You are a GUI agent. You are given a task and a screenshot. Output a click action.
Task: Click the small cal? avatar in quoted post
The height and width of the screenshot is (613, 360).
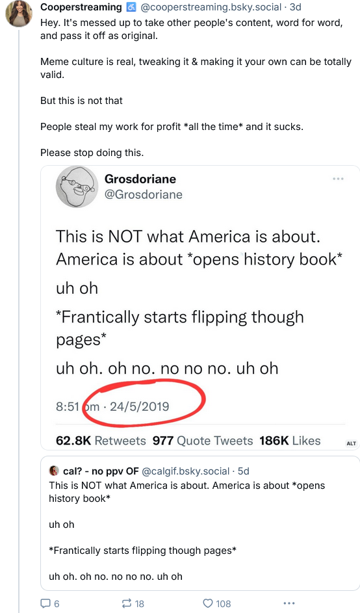click(53, 471)
